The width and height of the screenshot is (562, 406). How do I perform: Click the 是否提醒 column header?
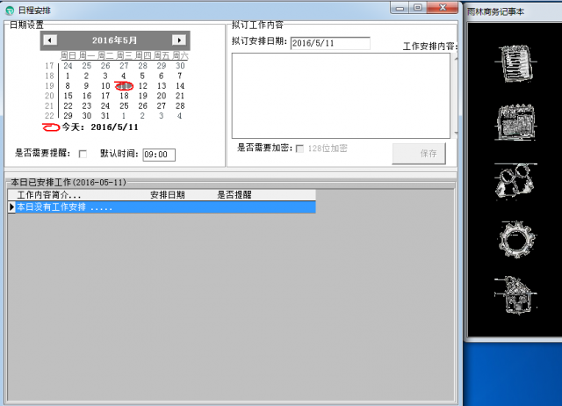234,195
